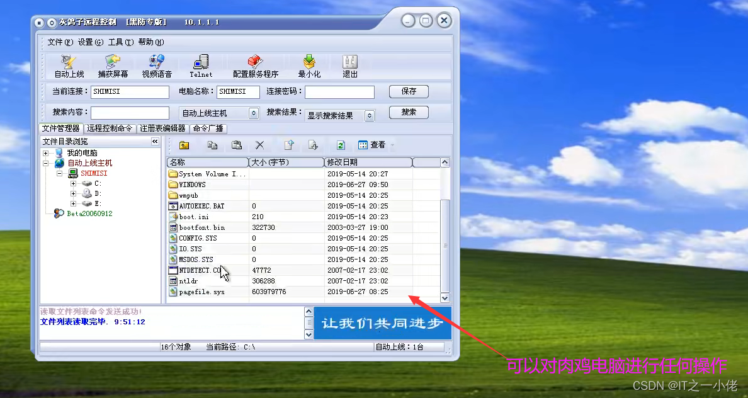The image size is (748, 398).
Task: Select the pagefile.sys file
Action: pos(196,292)
